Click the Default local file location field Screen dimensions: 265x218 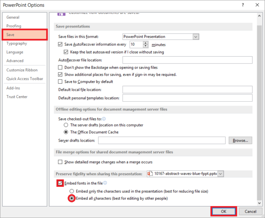[x=187, y=90]
